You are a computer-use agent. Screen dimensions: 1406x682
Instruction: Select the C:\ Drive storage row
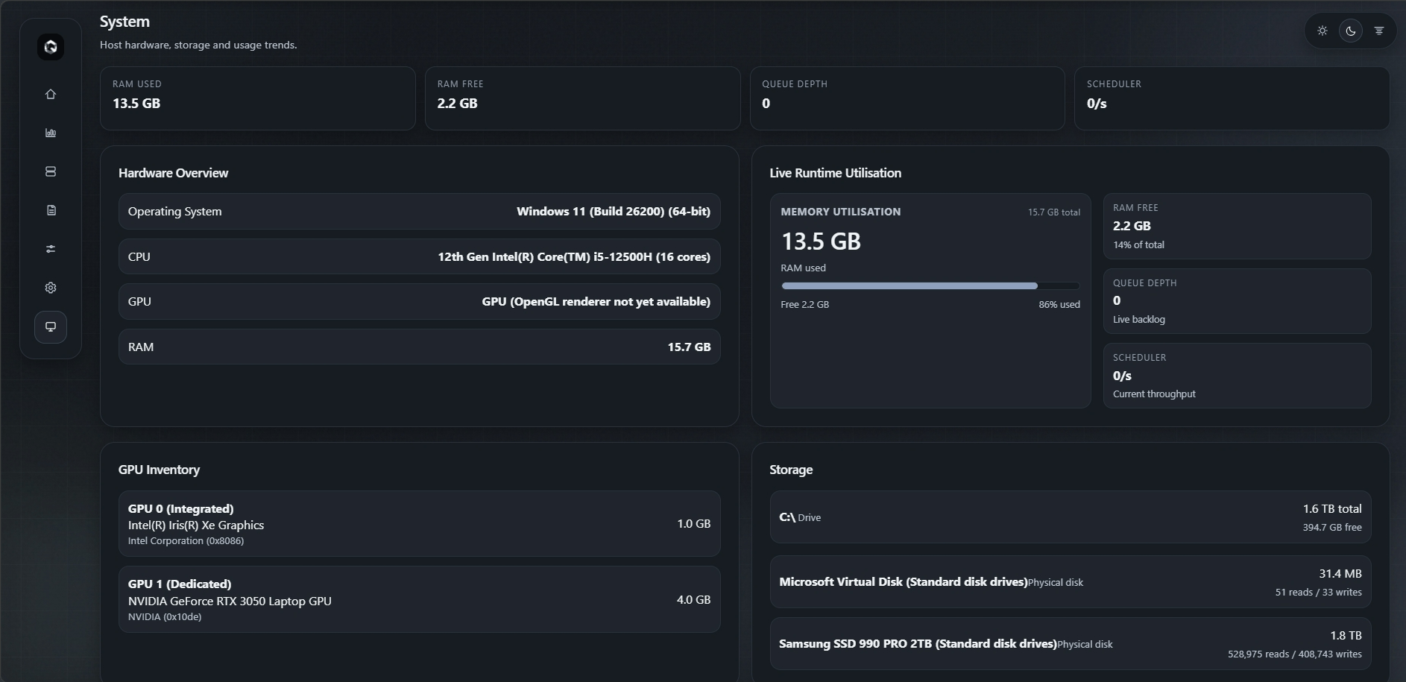(1071, 517)
